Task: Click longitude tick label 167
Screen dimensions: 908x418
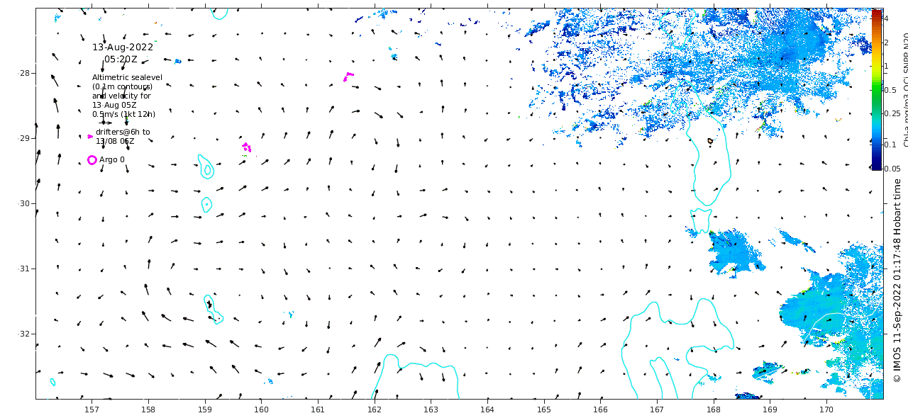Action: pos(657,409)
